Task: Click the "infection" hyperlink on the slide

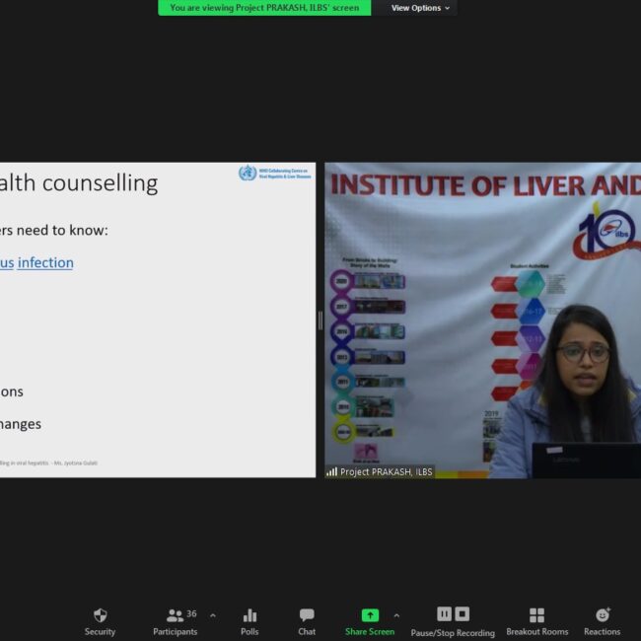Action: click(45, 262)
